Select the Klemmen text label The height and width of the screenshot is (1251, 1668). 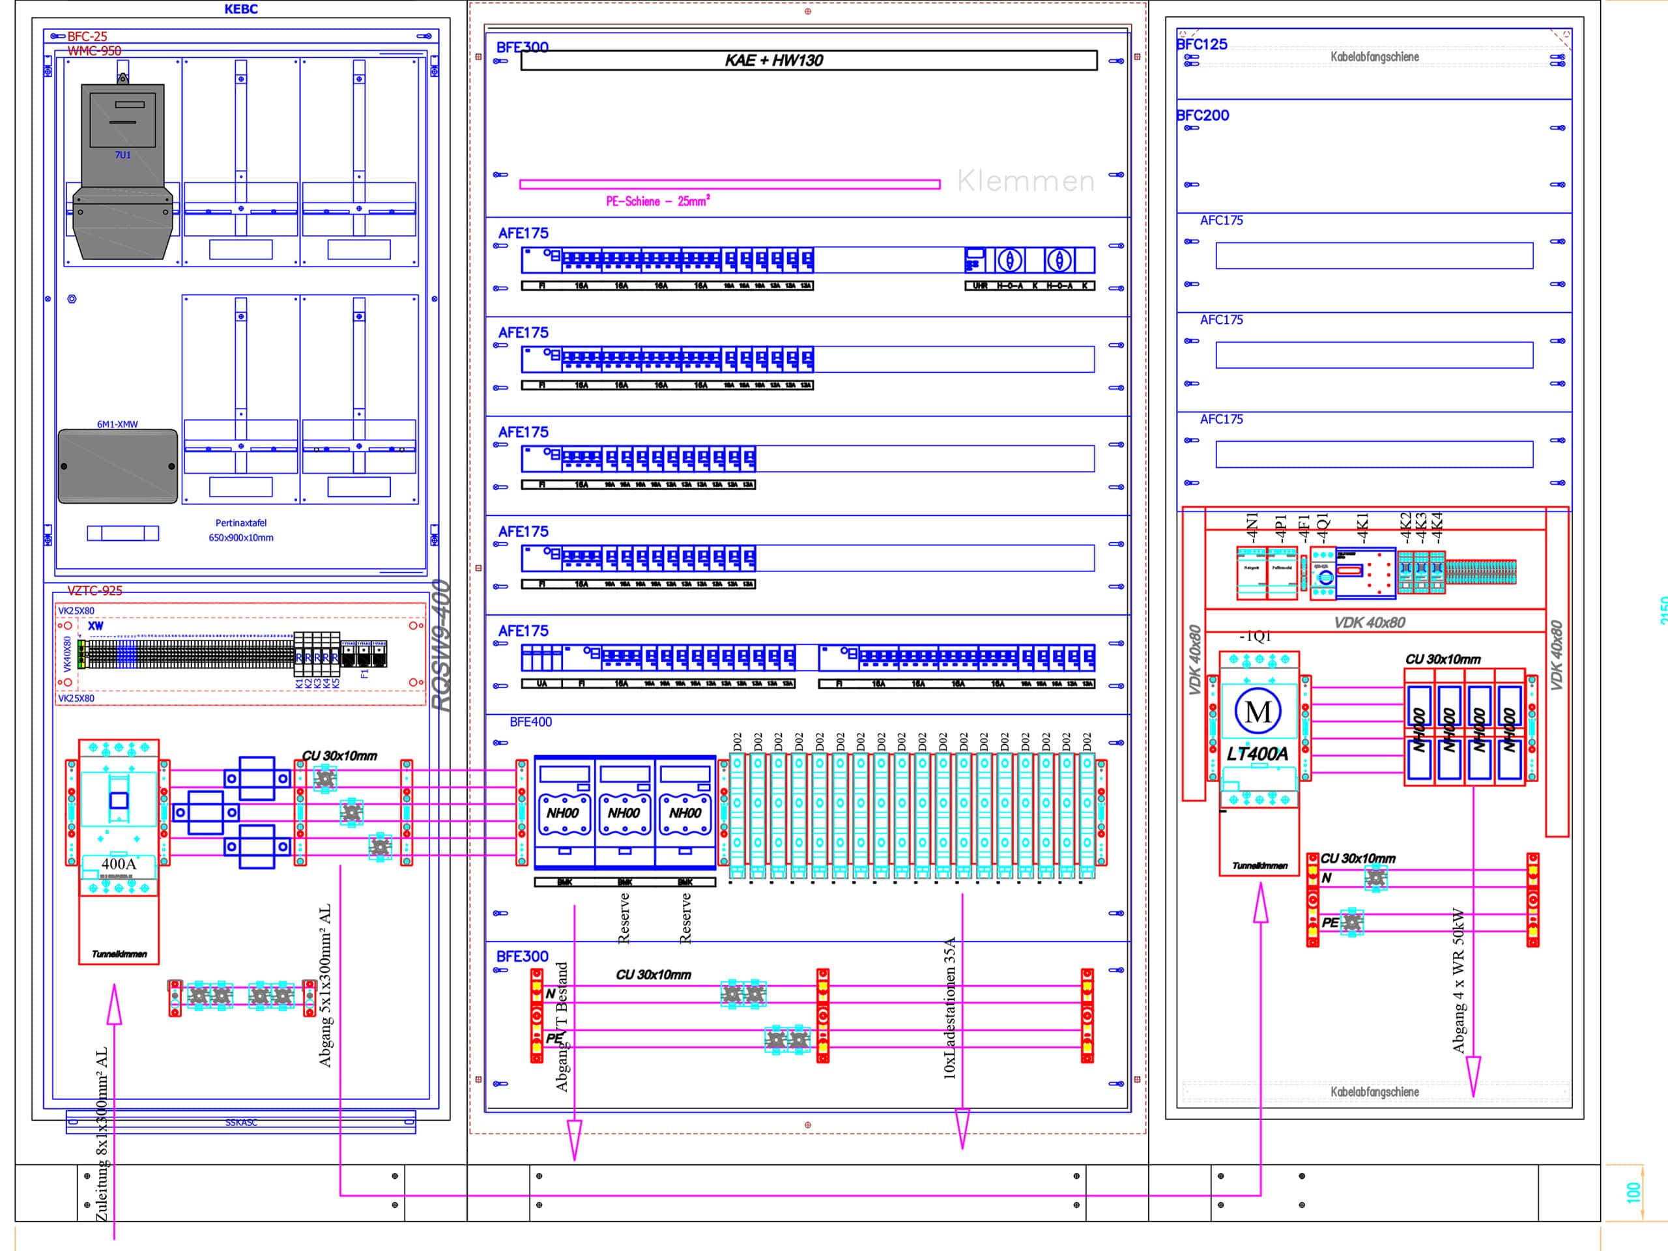pos(1026,181)
